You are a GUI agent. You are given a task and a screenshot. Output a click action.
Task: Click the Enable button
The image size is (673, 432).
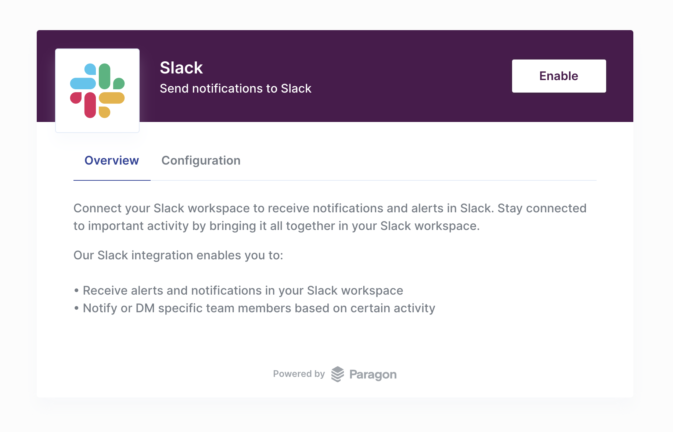click(x=559, y=76)
